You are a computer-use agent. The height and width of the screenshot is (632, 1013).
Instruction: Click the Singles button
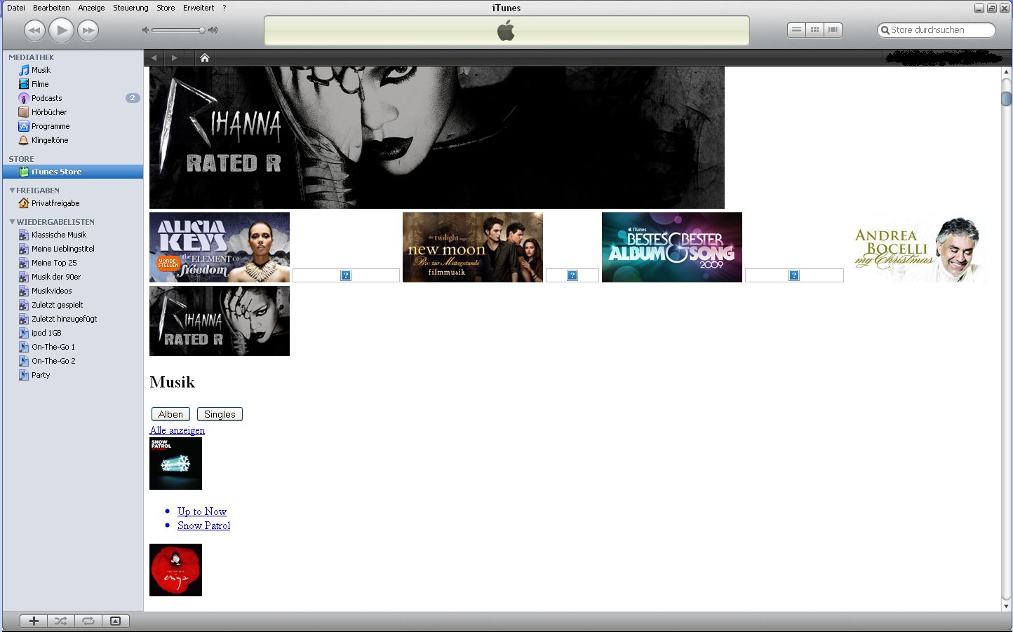220,414
